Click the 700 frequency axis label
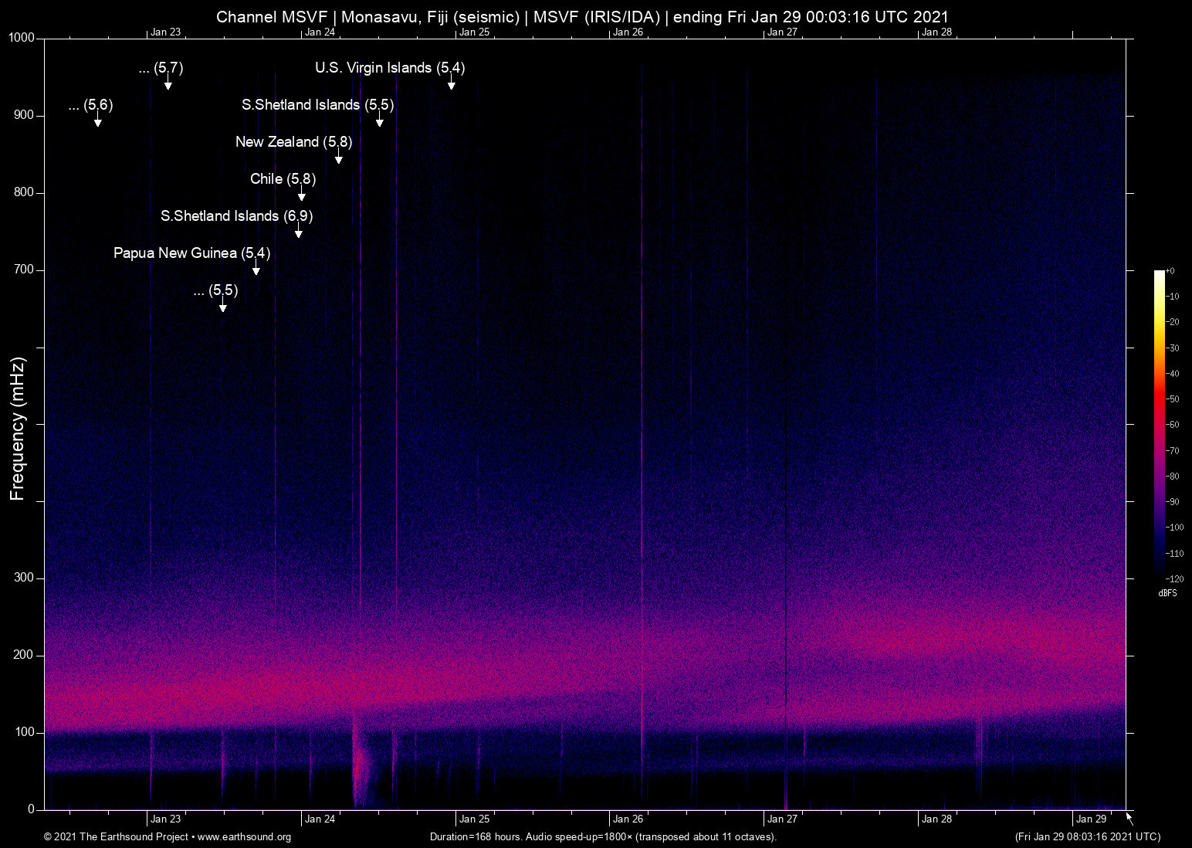The image size is (1192, 848). [24, 270]
